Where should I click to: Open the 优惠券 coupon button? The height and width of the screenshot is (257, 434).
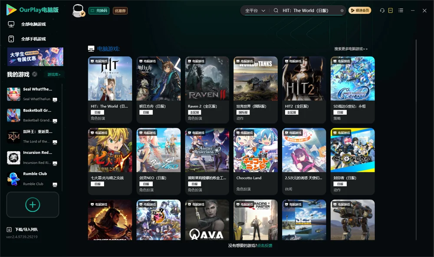click(x=120, y=10)
